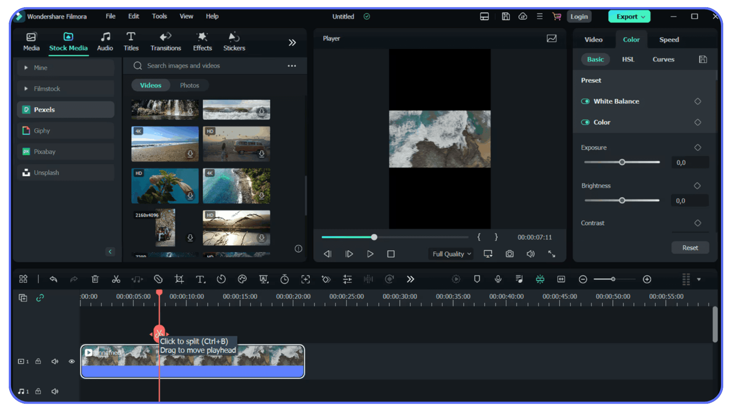Change the layout mode icon
Image resolution: width=732 pixels, height=411 pixels.
pyautogui.click(x=484, y=16)
